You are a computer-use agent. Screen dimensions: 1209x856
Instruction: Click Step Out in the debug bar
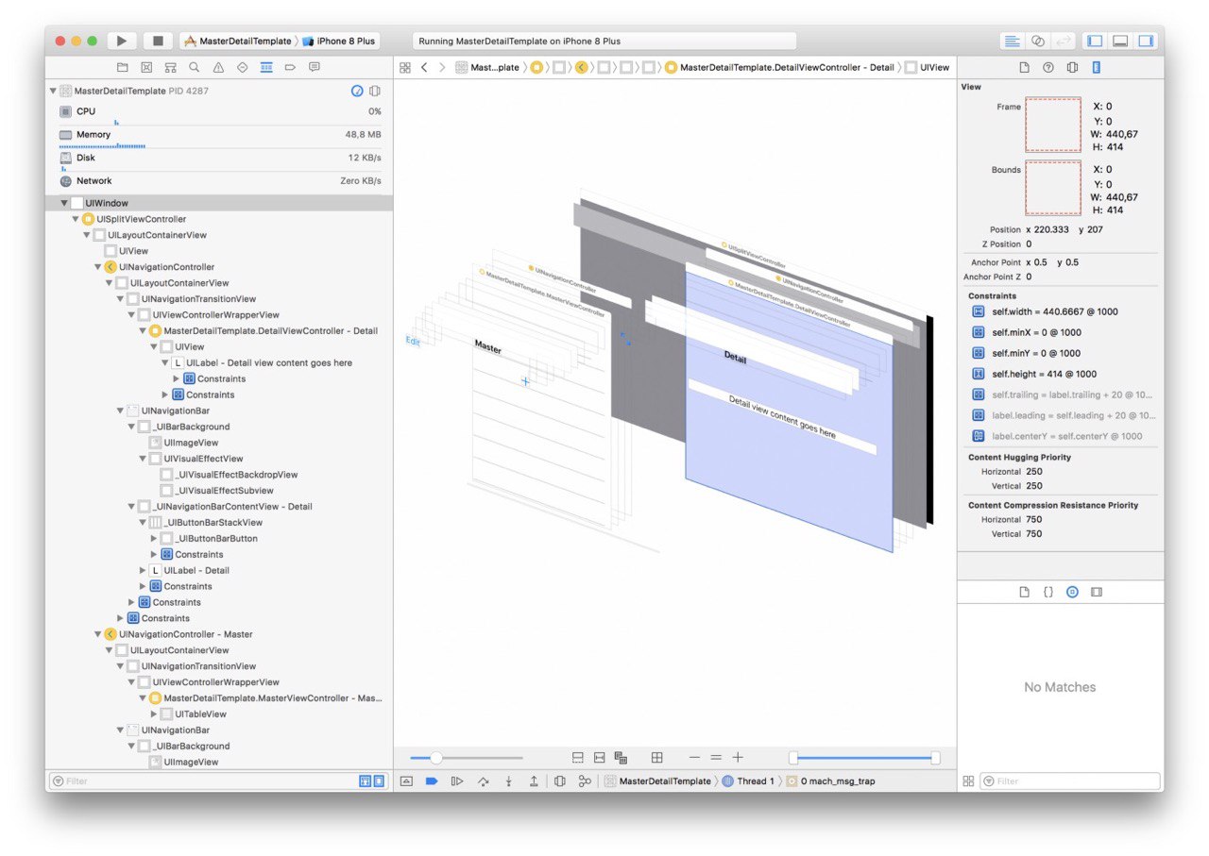point(534,781)
